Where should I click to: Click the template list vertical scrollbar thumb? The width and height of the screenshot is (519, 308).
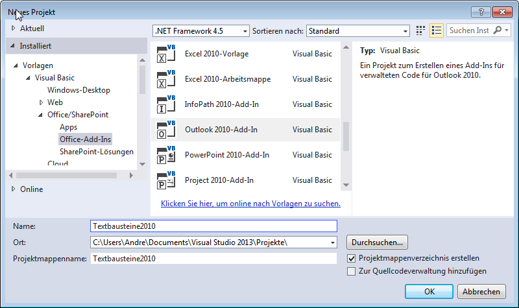346,136
